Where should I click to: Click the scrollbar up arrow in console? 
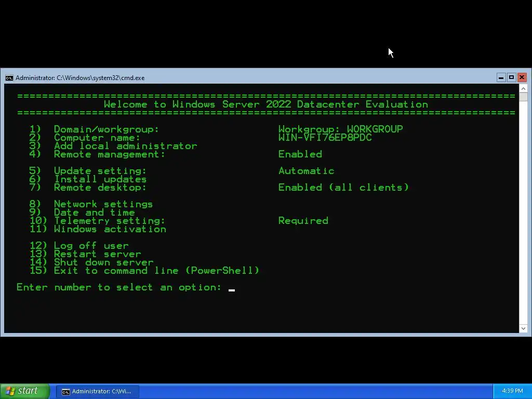point(523,89)
